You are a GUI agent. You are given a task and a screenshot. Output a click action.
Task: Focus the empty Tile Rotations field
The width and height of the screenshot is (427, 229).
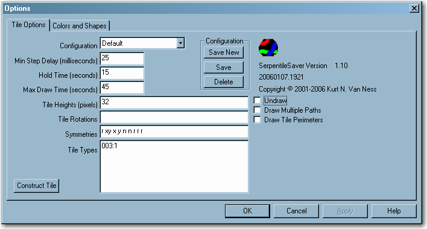point(174,118)
